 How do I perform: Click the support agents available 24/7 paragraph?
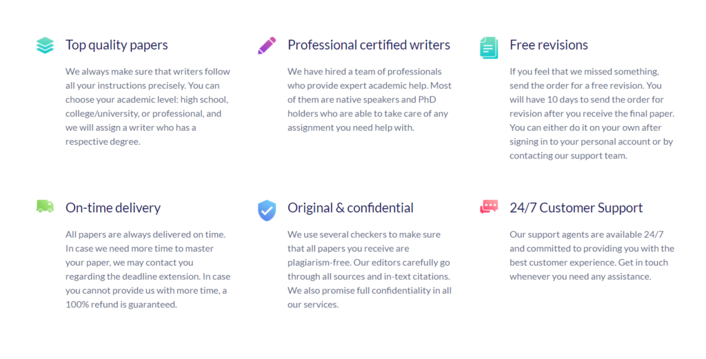point(592,256)
